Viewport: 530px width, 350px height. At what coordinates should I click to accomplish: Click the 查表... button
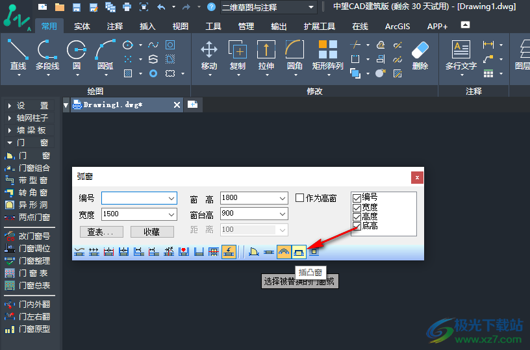coord(101,232)
